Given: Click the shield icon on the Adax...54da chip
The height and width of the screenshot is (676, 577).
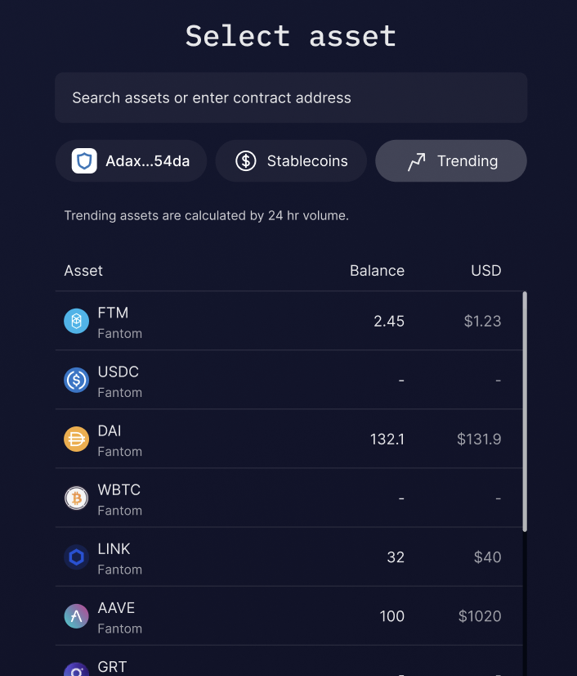Looking at the screenshot, I should pos(83,160).
